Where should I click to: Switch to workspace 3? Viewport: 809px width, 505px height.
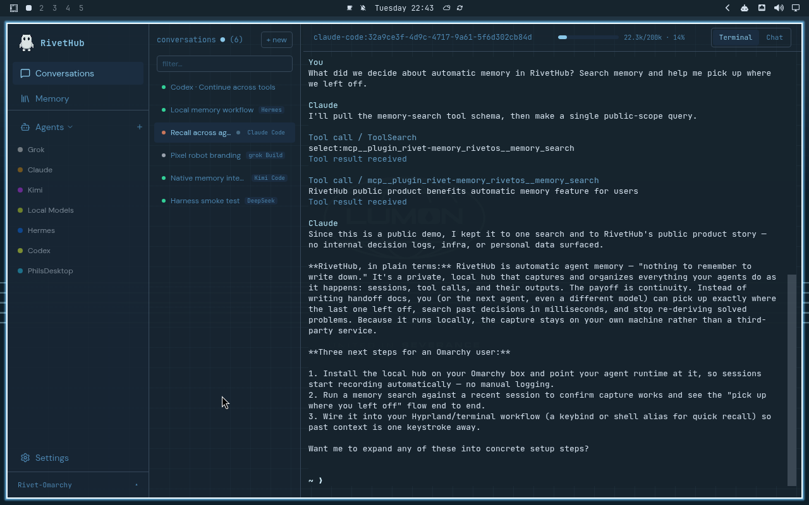(54, 8)
